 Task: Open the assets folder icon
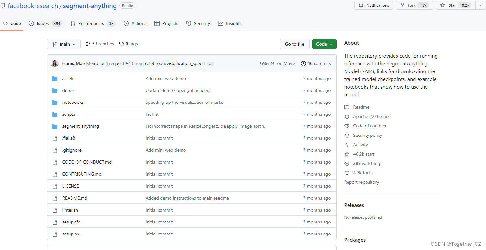point(55,78)
